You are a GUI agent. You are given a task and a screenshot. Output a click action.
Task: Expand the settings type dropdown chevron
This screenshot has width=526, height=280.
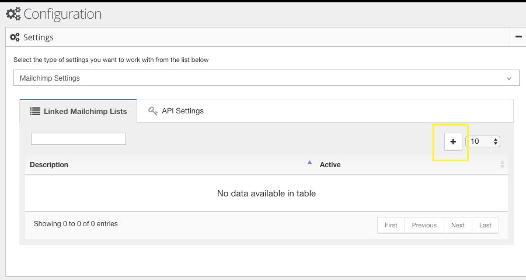coord(509,78)
